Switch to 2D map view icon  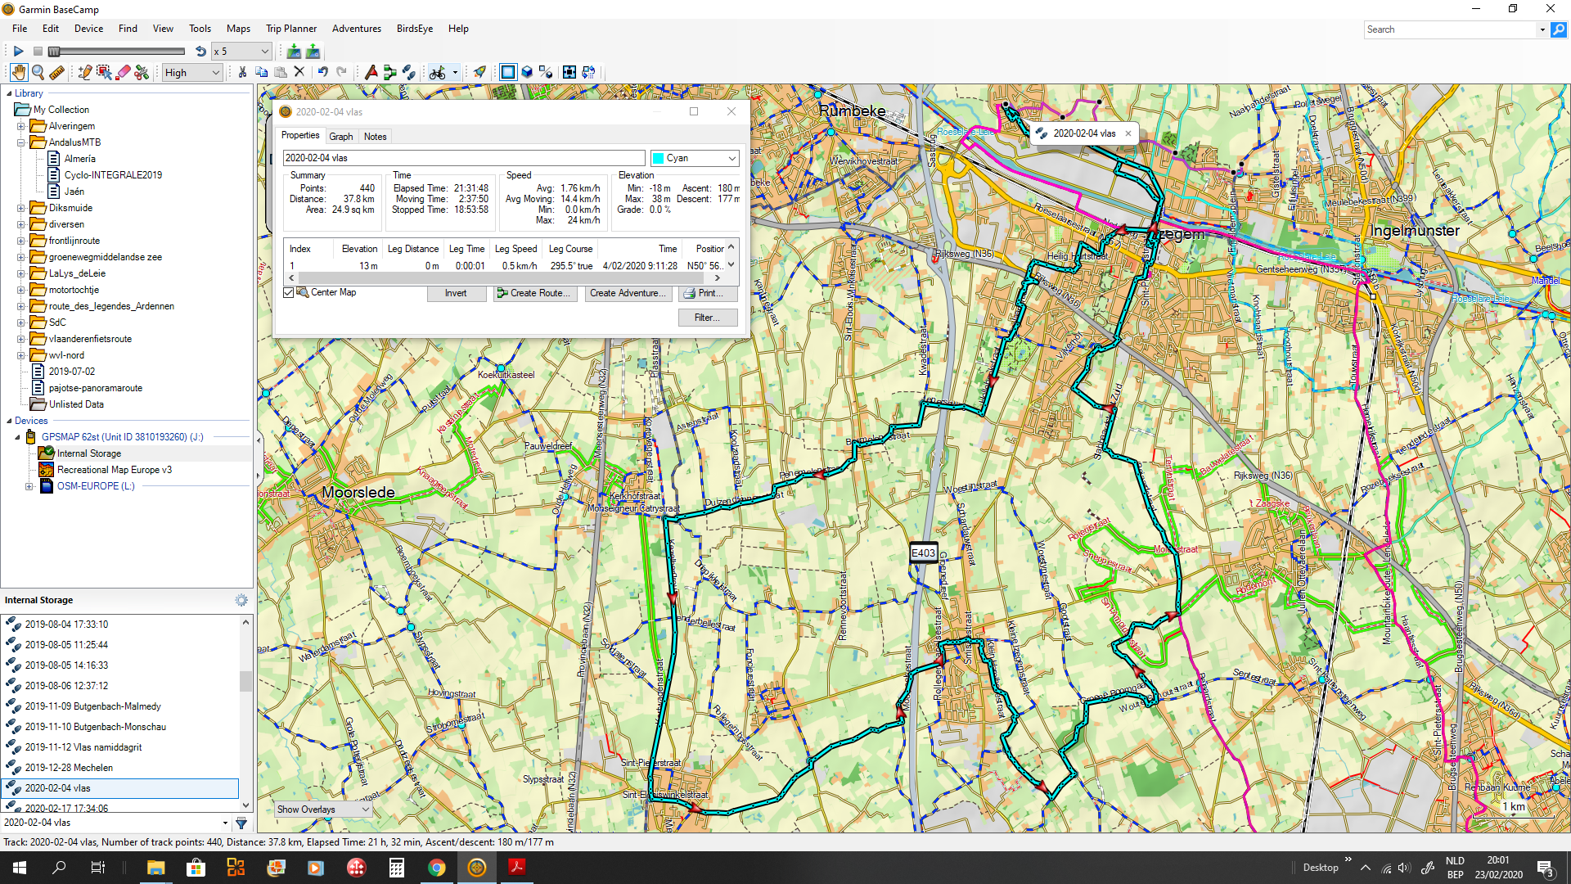click(x=508, y=72)
